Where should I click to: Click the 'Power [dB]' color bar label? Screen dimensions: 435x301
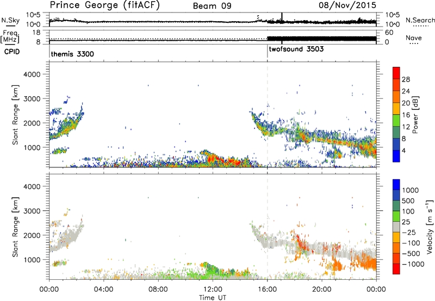415,115
